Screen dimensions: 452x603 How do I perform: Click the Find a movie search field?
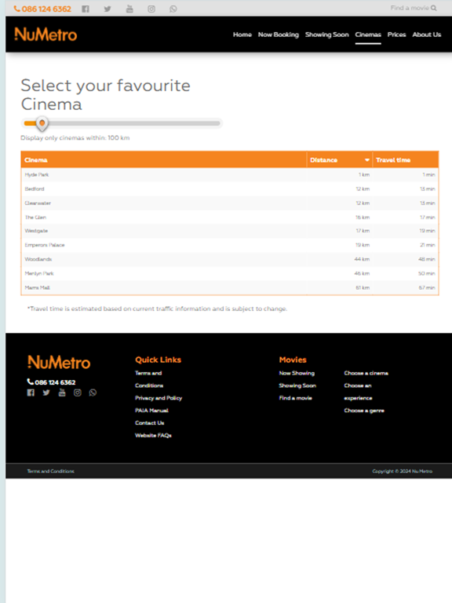410,8
